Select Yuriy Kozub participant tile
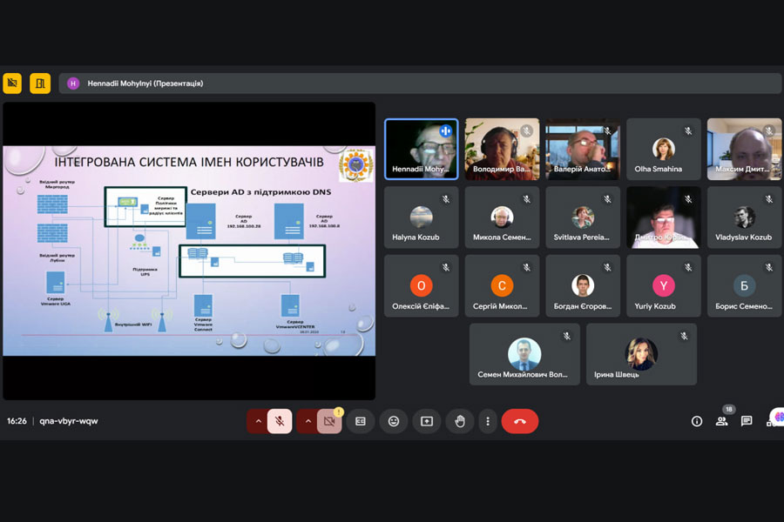784x522 pixels. [664, 285]
